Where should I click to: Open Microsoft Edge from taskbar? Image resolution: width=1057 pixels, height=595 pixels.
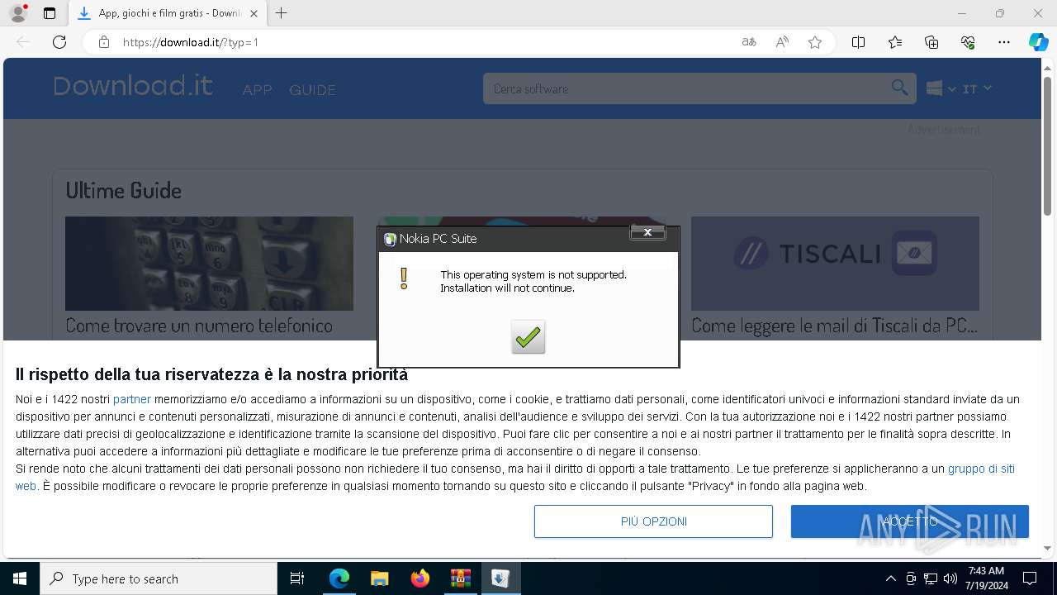tap(339, 578)
